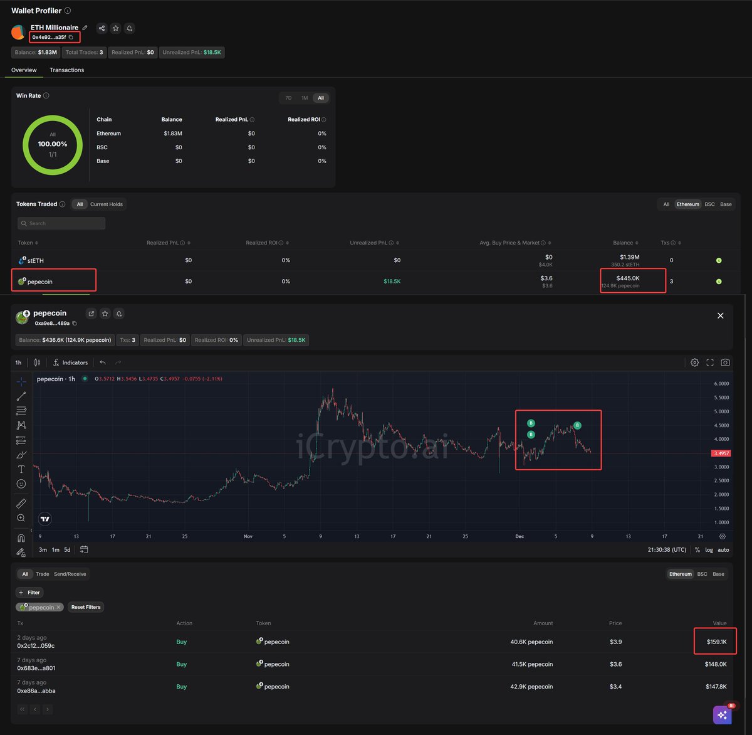752x735 pixels.
Task: Select 1M win rate period
Action: click(305, 98)
